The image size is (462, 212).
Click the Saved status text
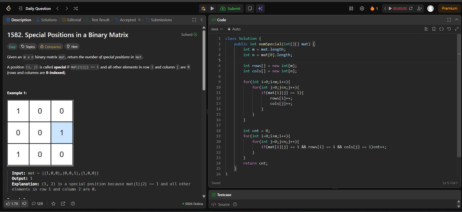click(x=216, y=183)
